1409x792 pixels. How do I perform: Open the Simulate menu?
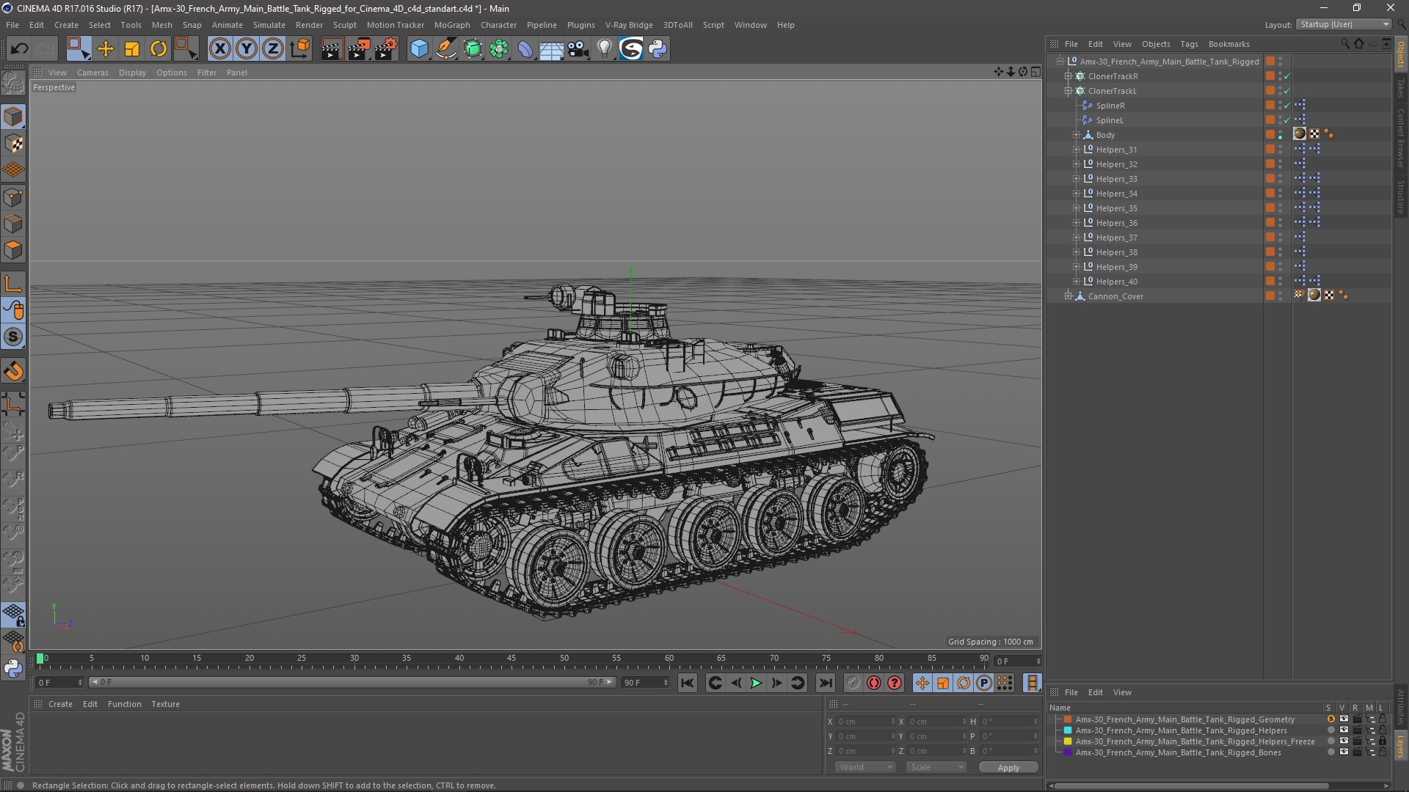click(269, 25)
